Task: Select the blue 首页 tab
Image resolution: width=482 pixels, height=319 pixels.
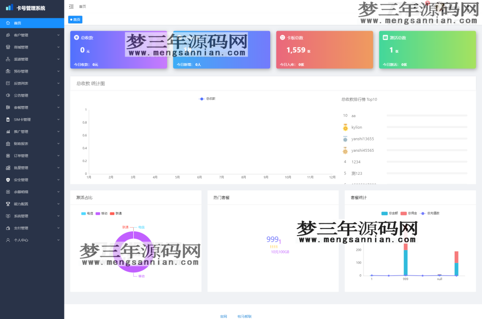Action: [x=75, y=19]
